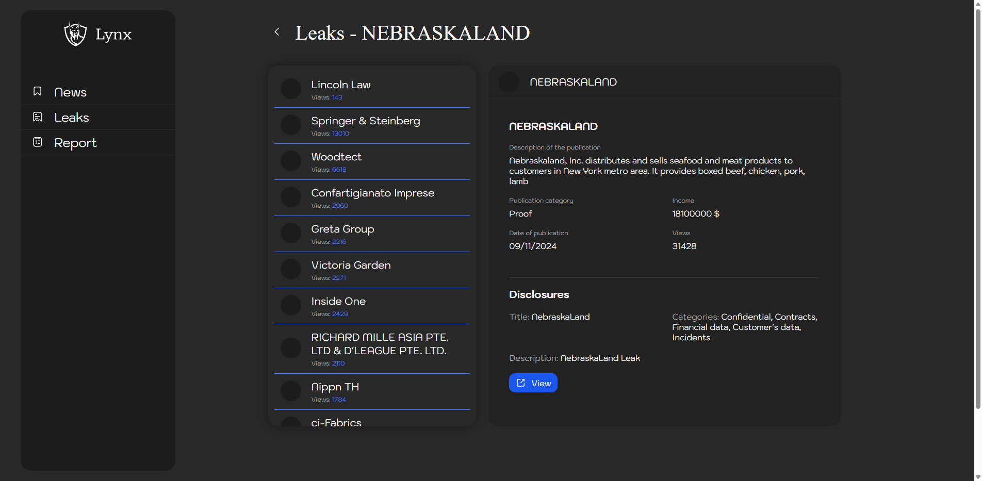The image size is (982, 481).
Task: Click the page vertical scrollbar
Action: click(x=977, y=206)
